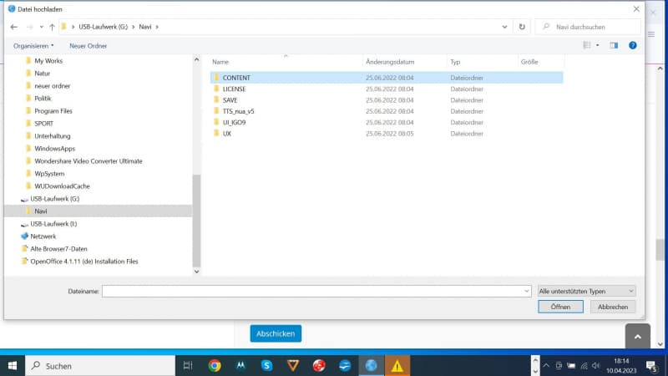
Task: Select Unterhaltung folder in tree
Action: pos(53,136)
